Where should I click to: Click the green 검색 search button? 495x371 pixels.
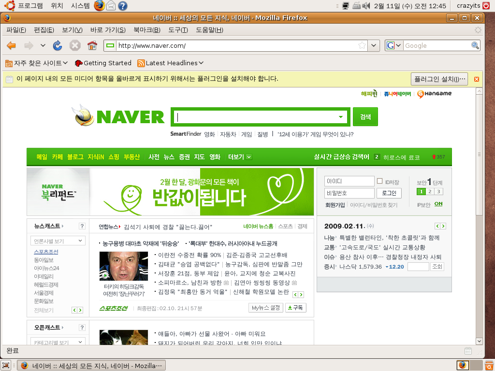[365, 117]
